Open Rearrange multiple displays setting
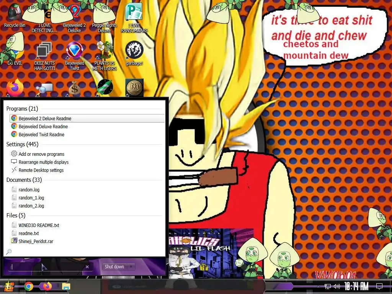The width and height of the screenshot is (392, 294). coord(87,162)
